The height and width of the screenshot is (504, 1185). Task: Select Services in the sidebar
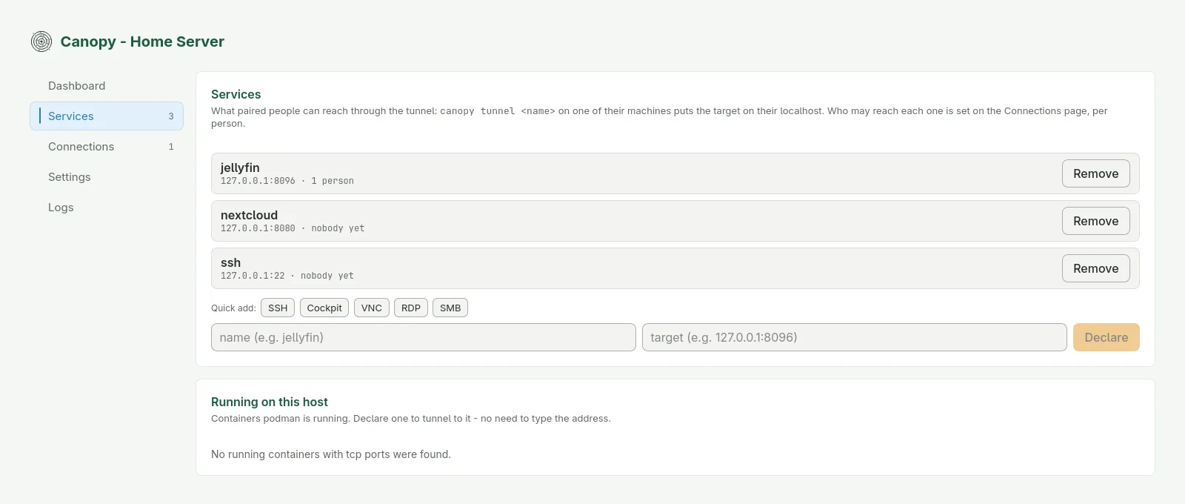107,116
